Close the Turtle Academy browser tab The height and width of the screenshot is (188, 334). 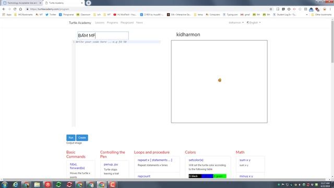click(82, 3)
